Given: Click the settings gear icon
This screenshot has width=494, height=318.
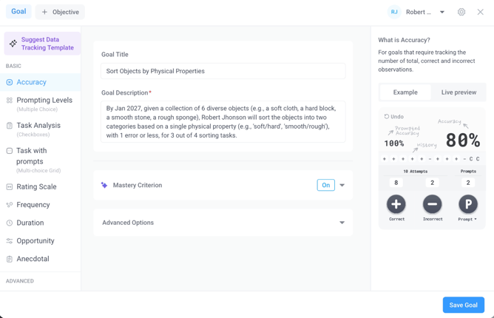Looking at the screenshot, I should point(461,12).
